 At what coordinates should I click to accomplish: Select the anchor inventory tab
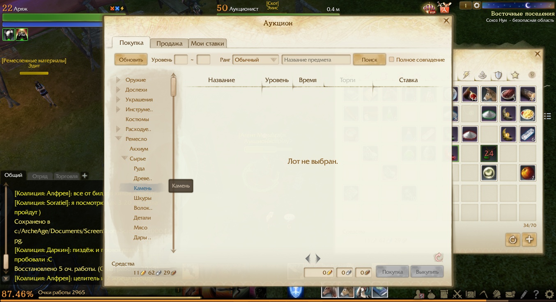[482, 75]
